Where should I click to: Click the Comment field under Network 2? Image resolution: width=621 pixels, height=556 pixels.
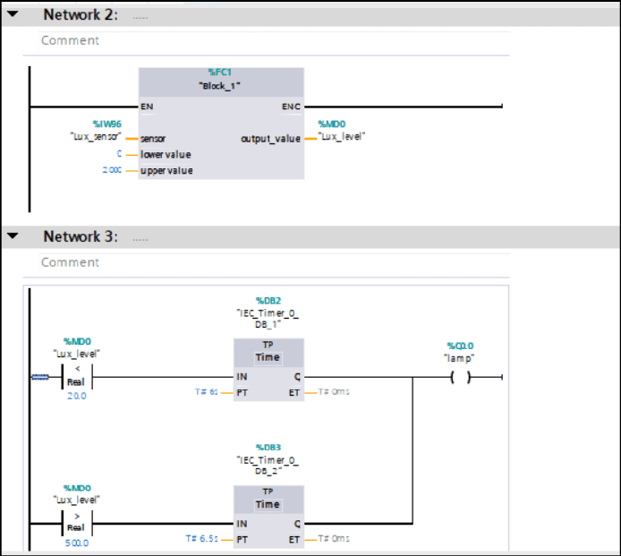coord(274,40)
